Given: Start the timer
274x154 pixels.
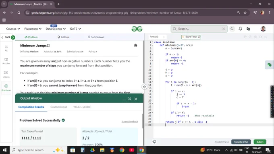Looking at the screenshot, I should [191, 37].
